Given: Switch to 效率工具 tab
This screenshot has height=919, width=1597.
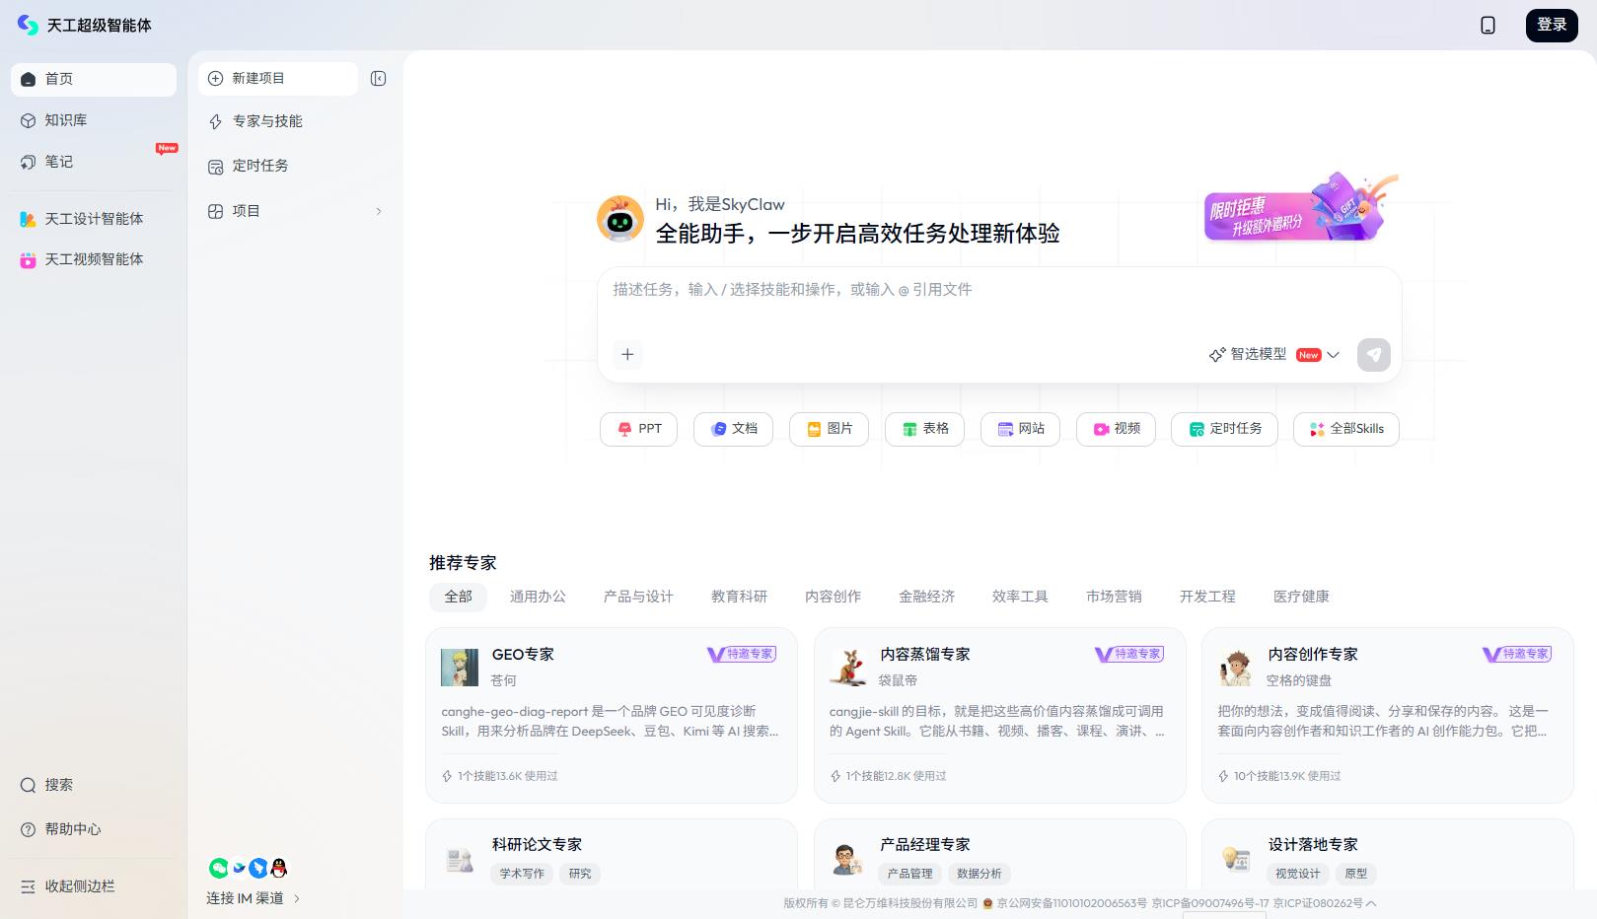Looking at the screenshot, I should [1020, 597].
